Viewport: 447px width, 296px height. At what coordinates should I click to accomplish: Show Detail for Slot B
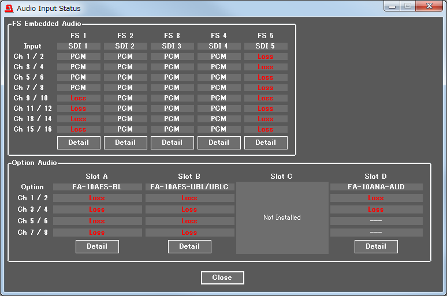click(x=189, y=246)
